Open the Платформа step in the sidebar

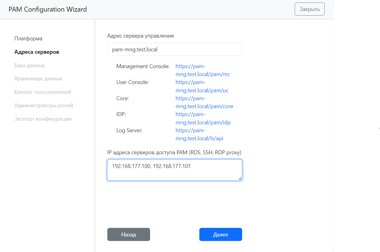[x=28, y=38]
